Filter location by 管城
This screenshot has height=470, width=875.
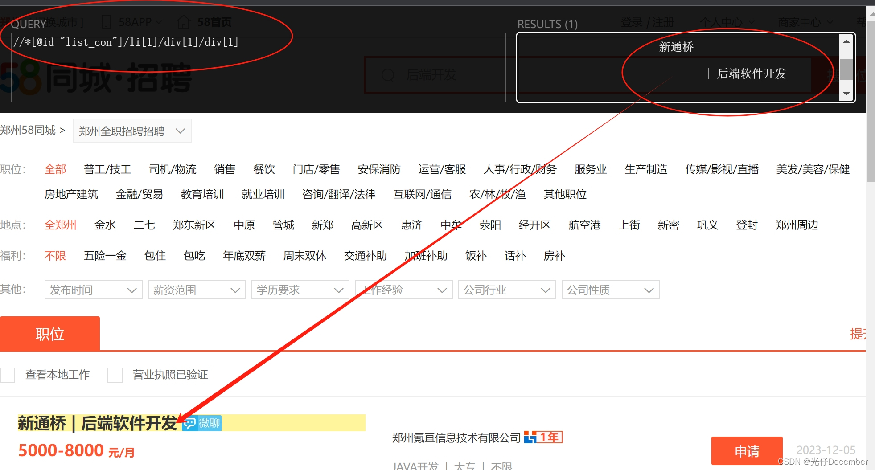coord(283,225)
